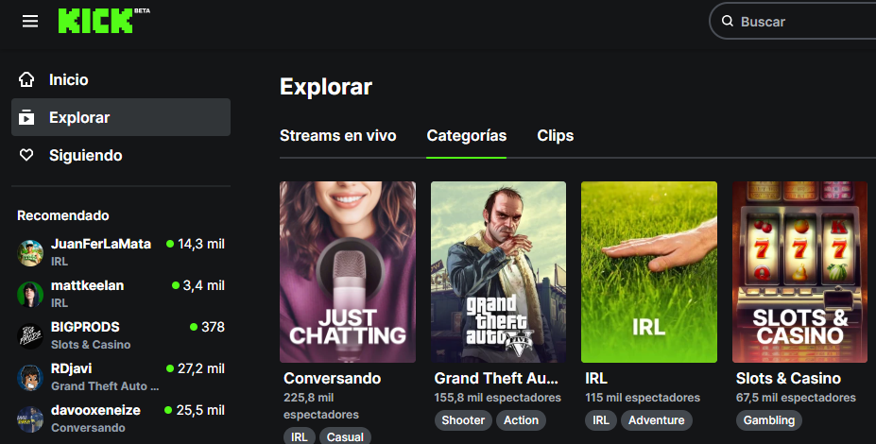This screenshot has width=876, height=444.
Task: Click the IRL category title link
Action: 596,378
